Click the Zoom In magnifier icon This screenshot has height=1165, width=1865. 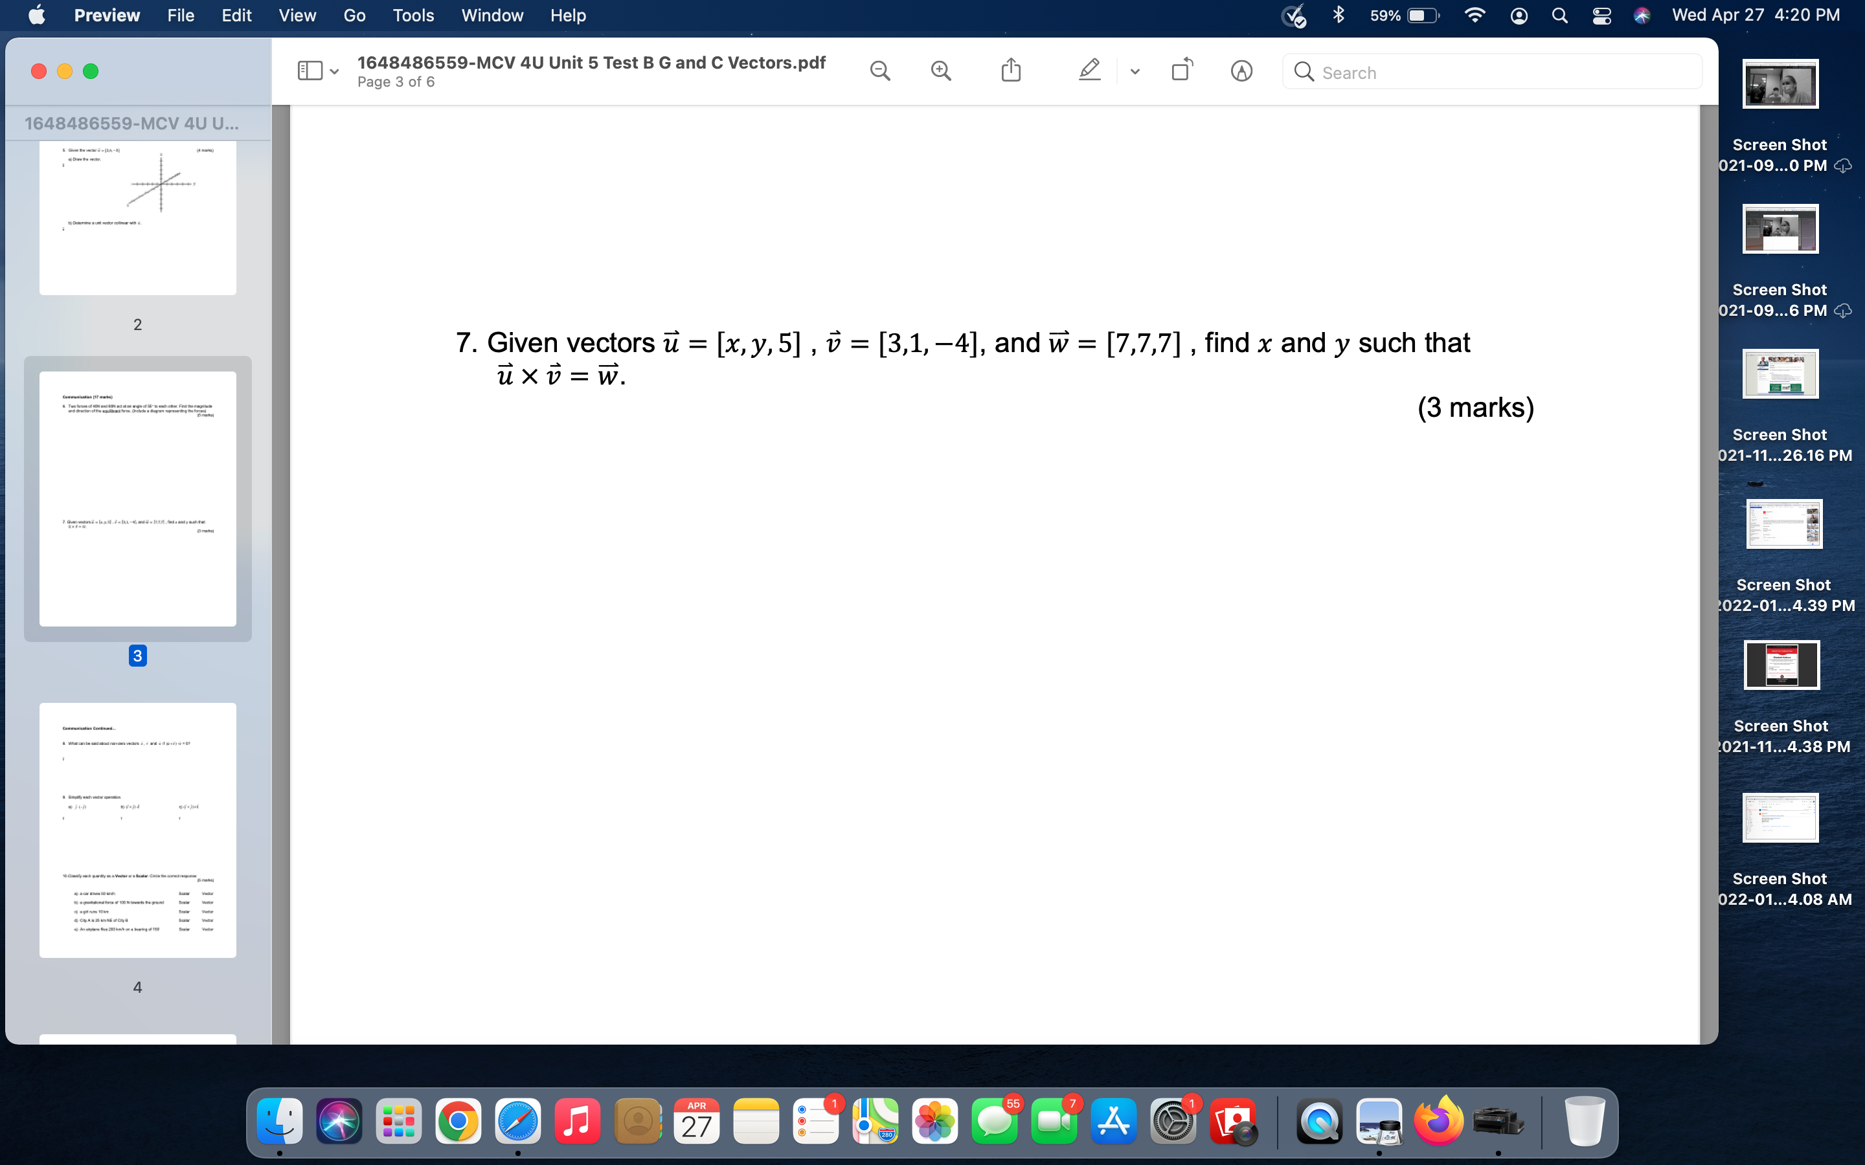click(x=940, y=72)
